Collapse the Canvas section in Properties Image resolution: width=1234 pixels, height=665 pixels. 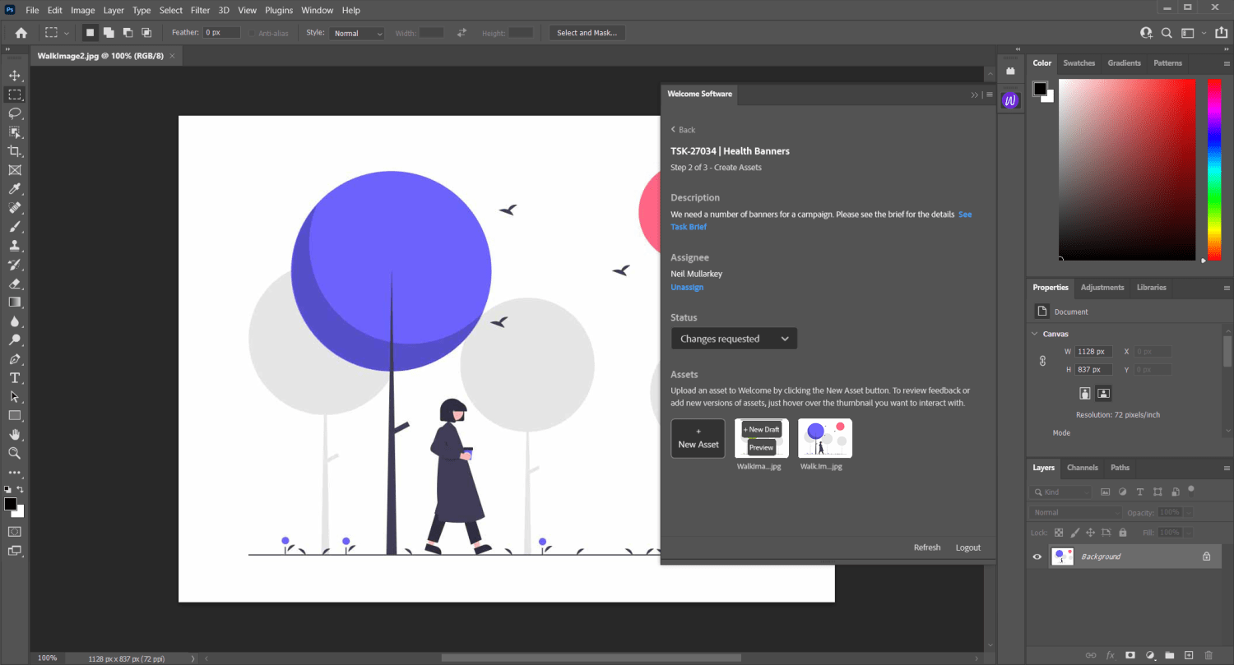point(1035,333)
